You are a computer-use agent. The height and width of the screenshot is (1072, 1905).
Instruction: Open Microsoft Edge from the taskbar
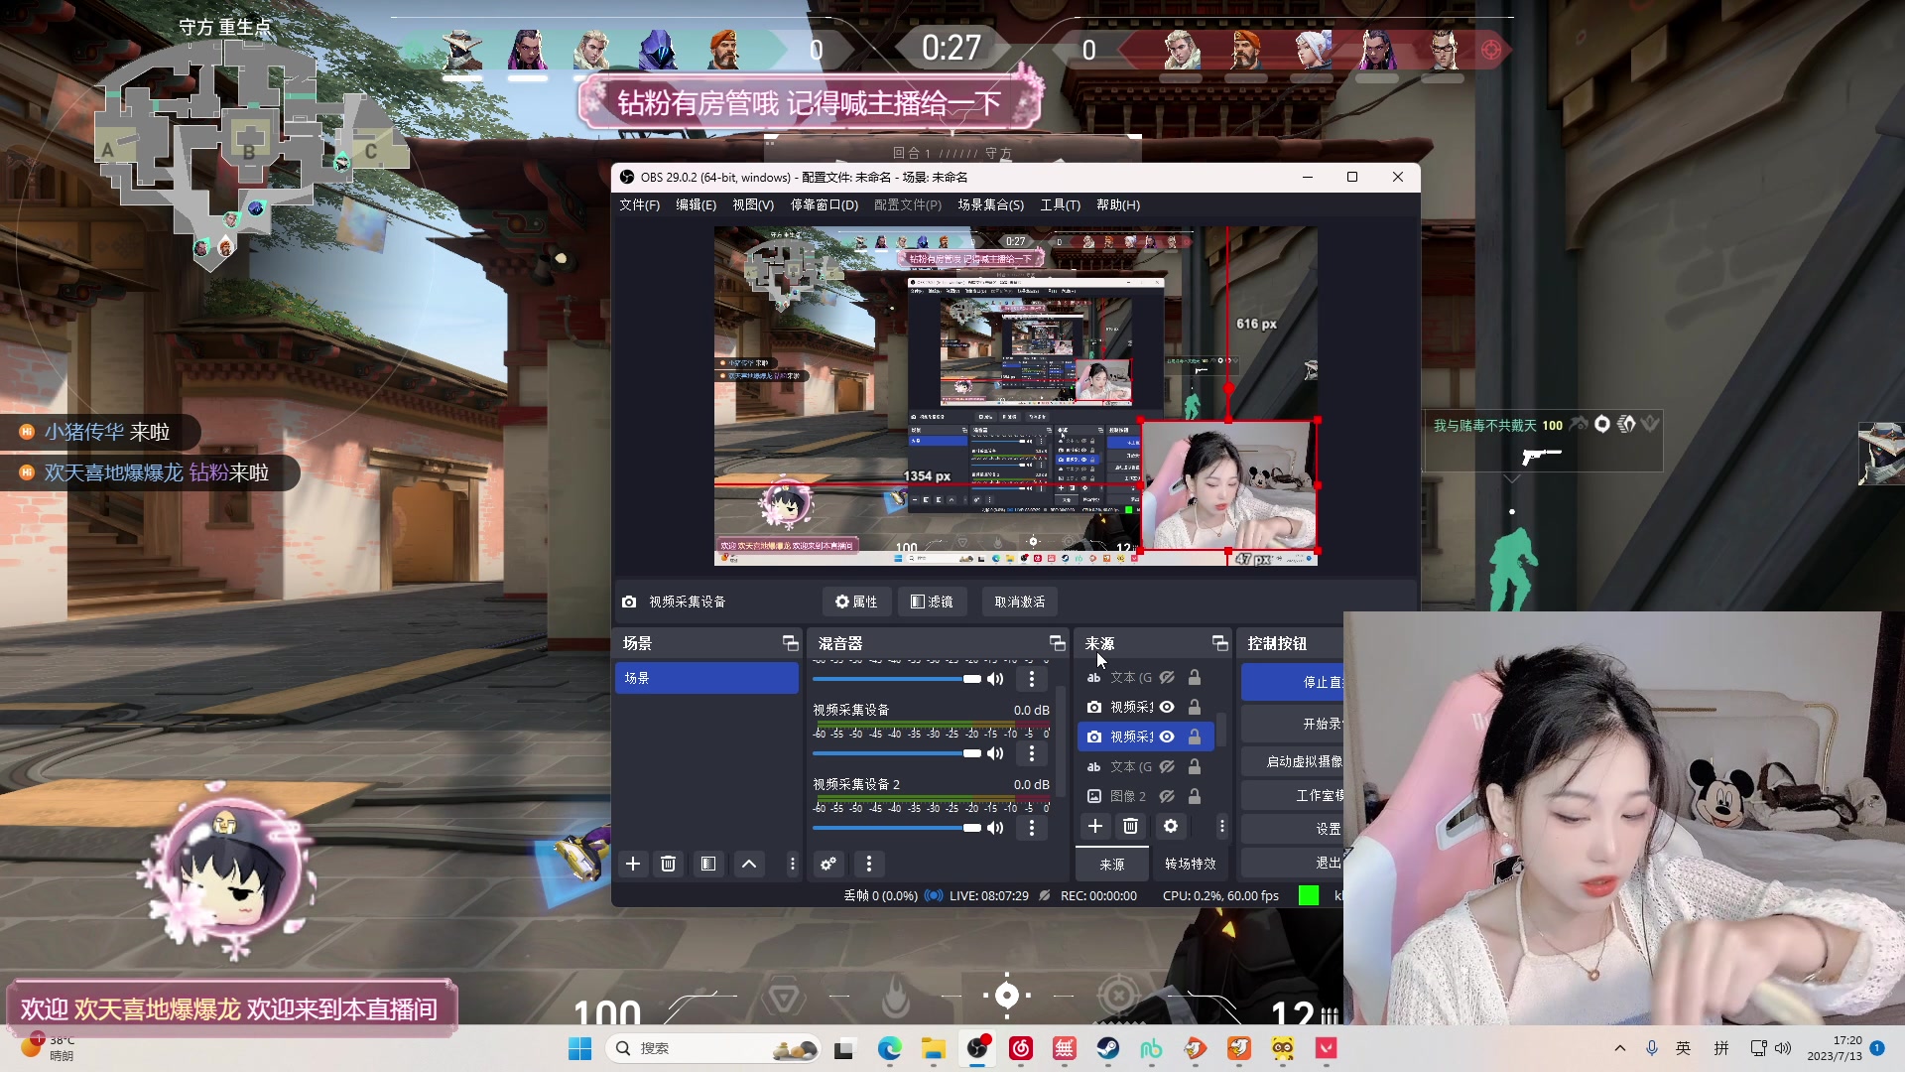tap(890, 1048)
